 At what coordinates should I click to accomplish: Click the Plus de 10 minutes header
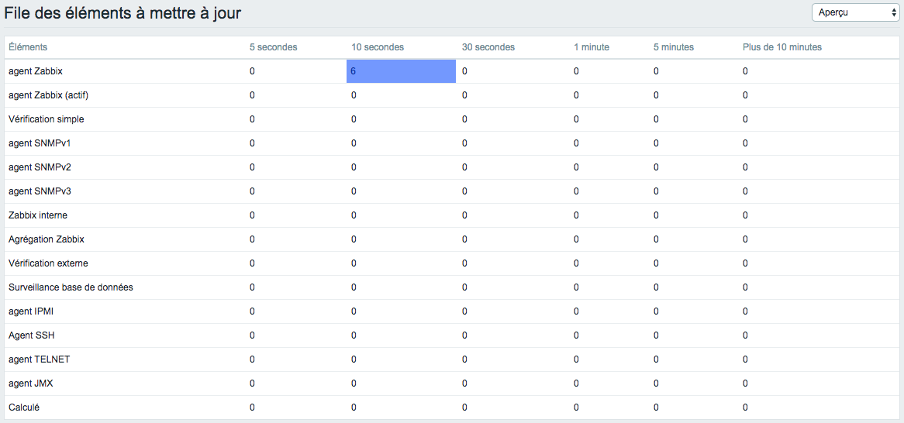click(x=782, y=47)
